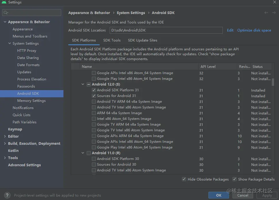Expand Build, Execution, Deployment node

5,143
